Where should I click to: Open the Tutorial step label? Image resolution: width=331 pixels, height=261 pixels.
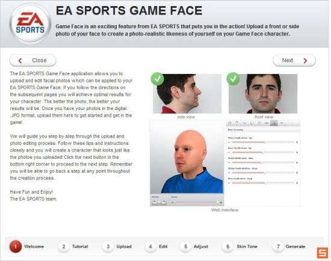click(80, 247)
